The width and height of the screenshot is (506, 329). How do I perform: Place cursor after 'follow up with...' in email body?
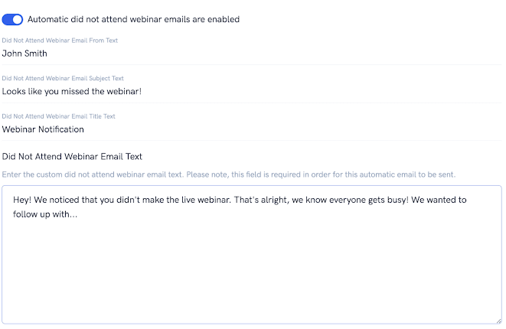pos(78,214)
